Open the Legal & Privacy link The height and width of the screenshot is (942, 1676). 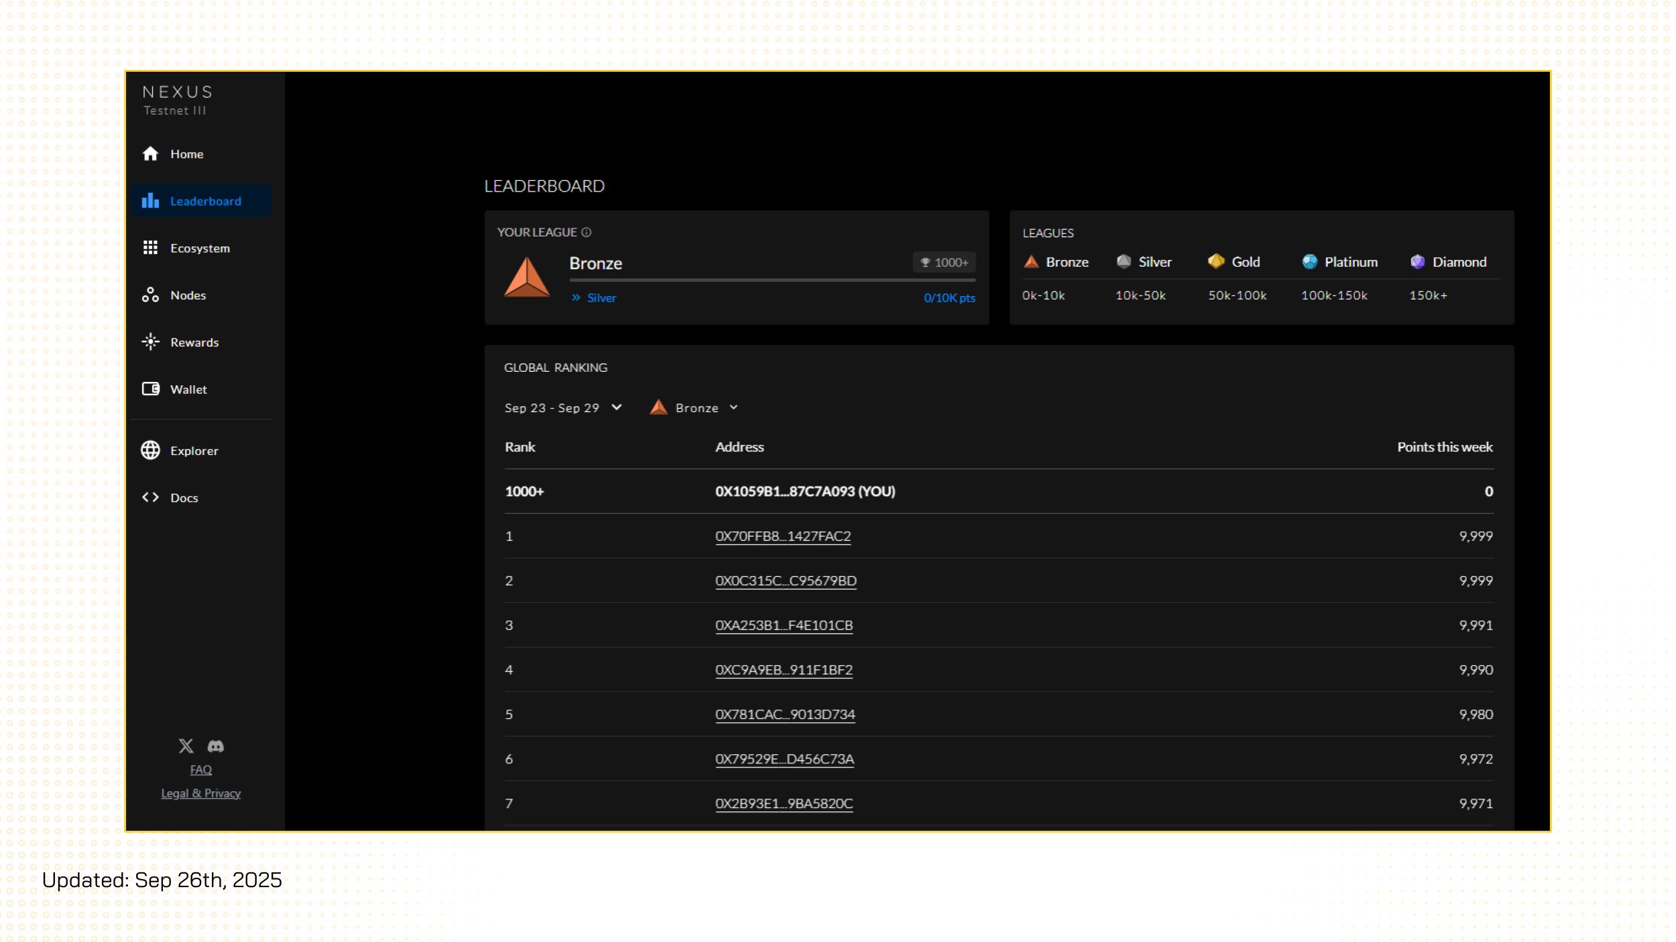[200, 793]
